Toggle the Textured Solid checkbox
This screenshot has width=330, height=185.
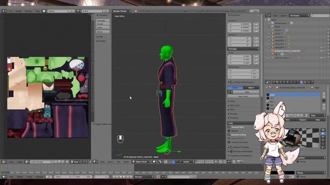[229, 127]
